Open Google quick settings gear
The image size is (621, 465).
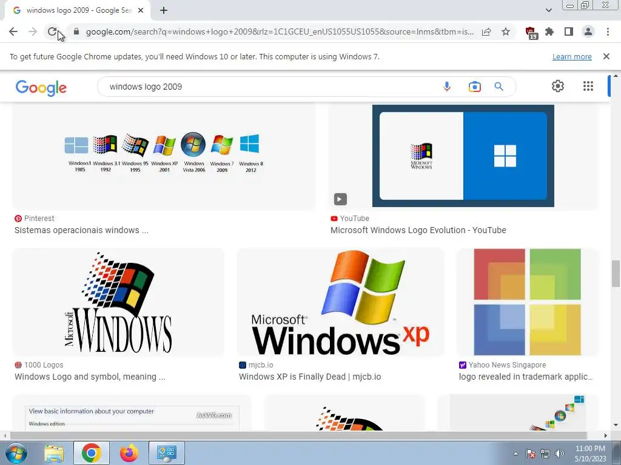pos(558,86)
